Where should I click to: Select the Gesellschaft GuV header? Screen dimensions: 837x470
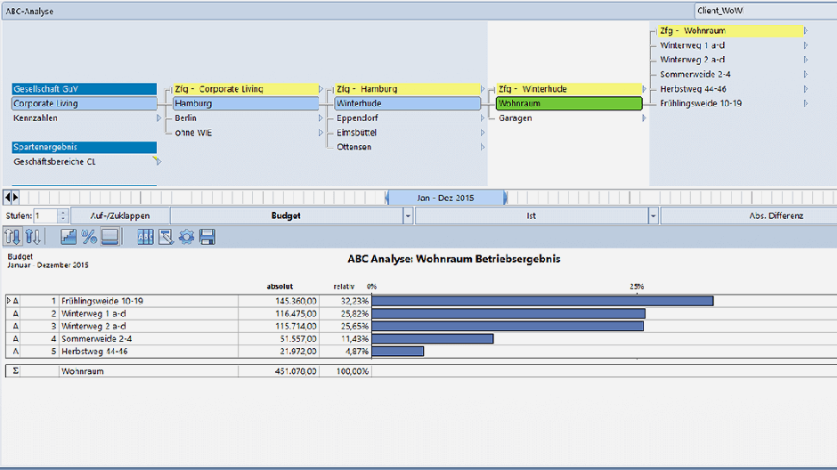[85, 89]
